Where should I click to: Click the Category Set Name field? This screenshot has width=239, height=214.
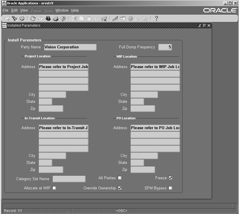(69, 179)
